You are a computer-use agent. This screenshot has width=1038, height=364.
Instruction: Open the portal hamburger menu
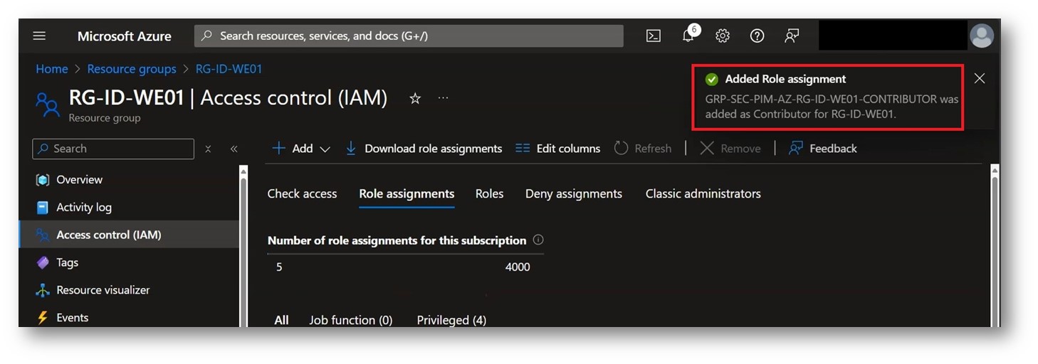pos(39,36)
